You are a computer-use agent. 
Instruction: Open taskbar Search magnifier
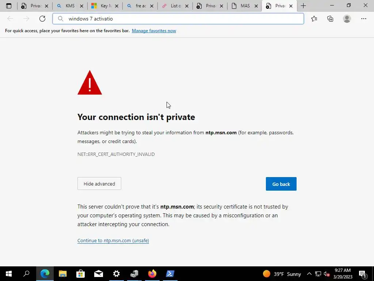point(26,274)
